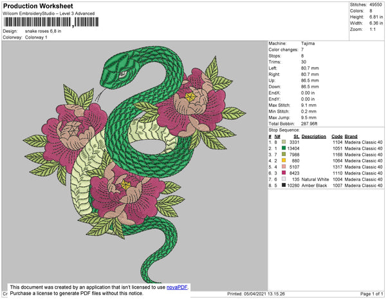Click the pale green swatch for code 1104
The height and width of the screenshot is (299, 386).
coord(284,142)
